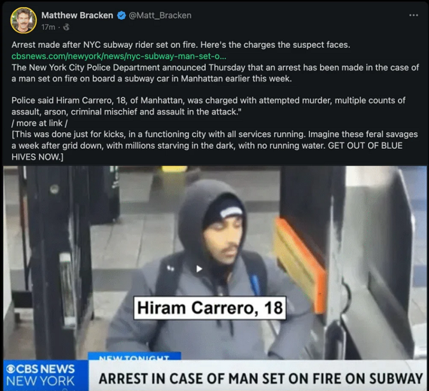The image size is (429, 391).
Task: Open the @Matt_Bracken handle link
Action: coord(160,15)
